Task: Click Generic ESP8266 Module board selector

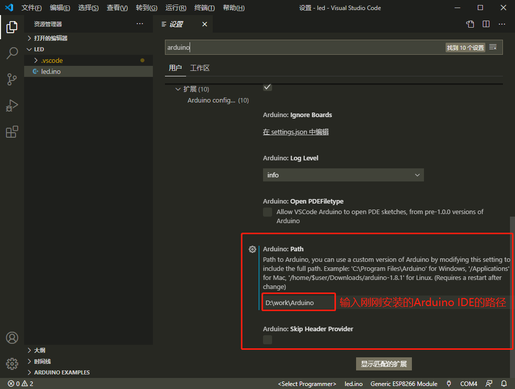Action: (404, 383)
